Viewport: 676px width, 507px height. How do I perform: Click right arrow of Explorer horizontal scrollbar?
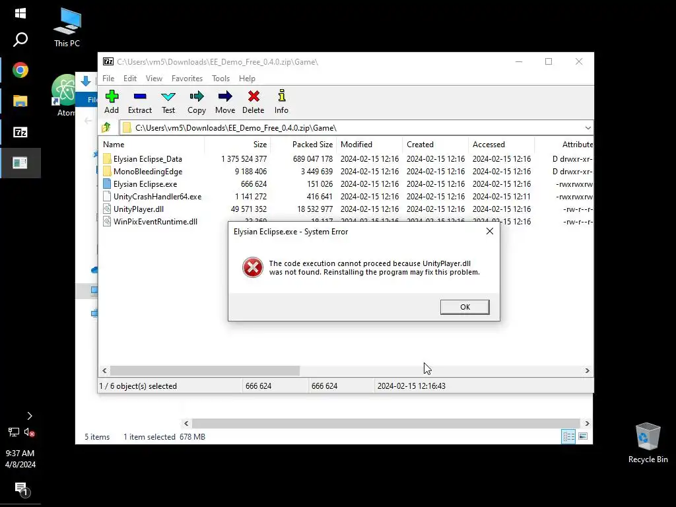click(587, 423)
